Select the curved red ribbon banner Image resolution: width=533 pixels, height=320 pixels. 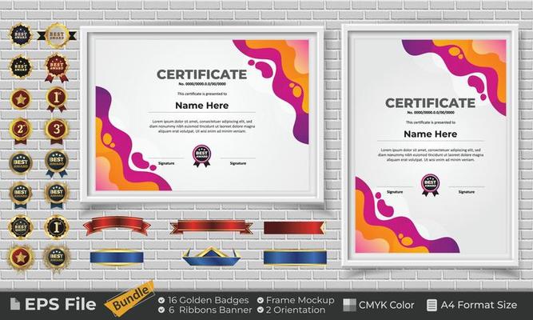pos(117,226)
